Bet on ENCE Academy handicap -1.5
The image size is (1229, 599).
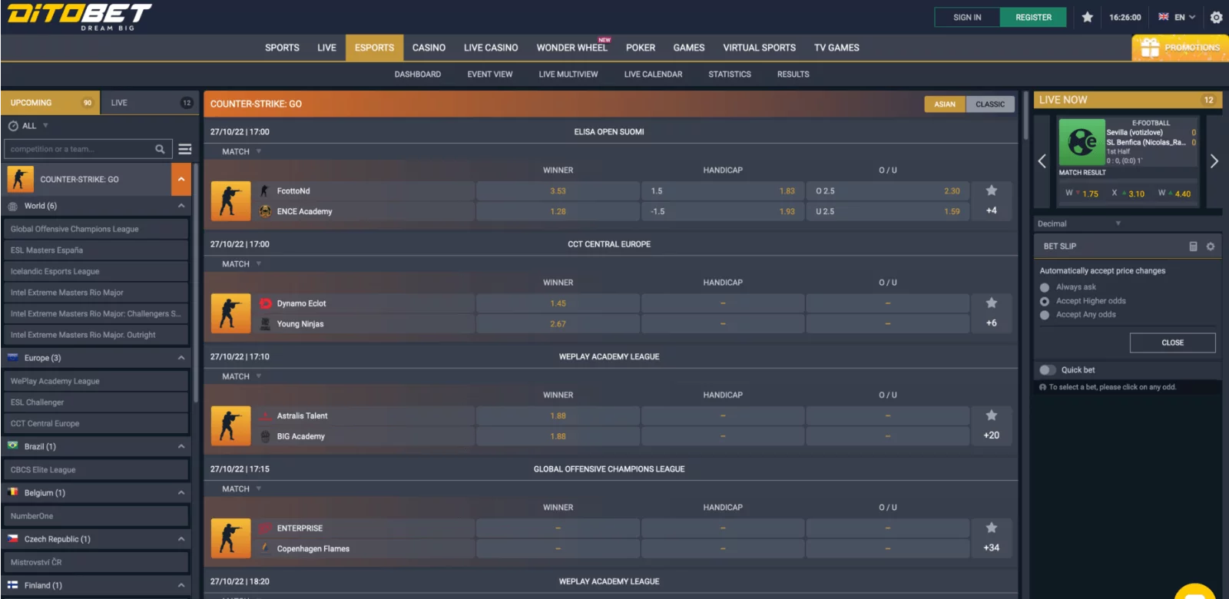723,210
